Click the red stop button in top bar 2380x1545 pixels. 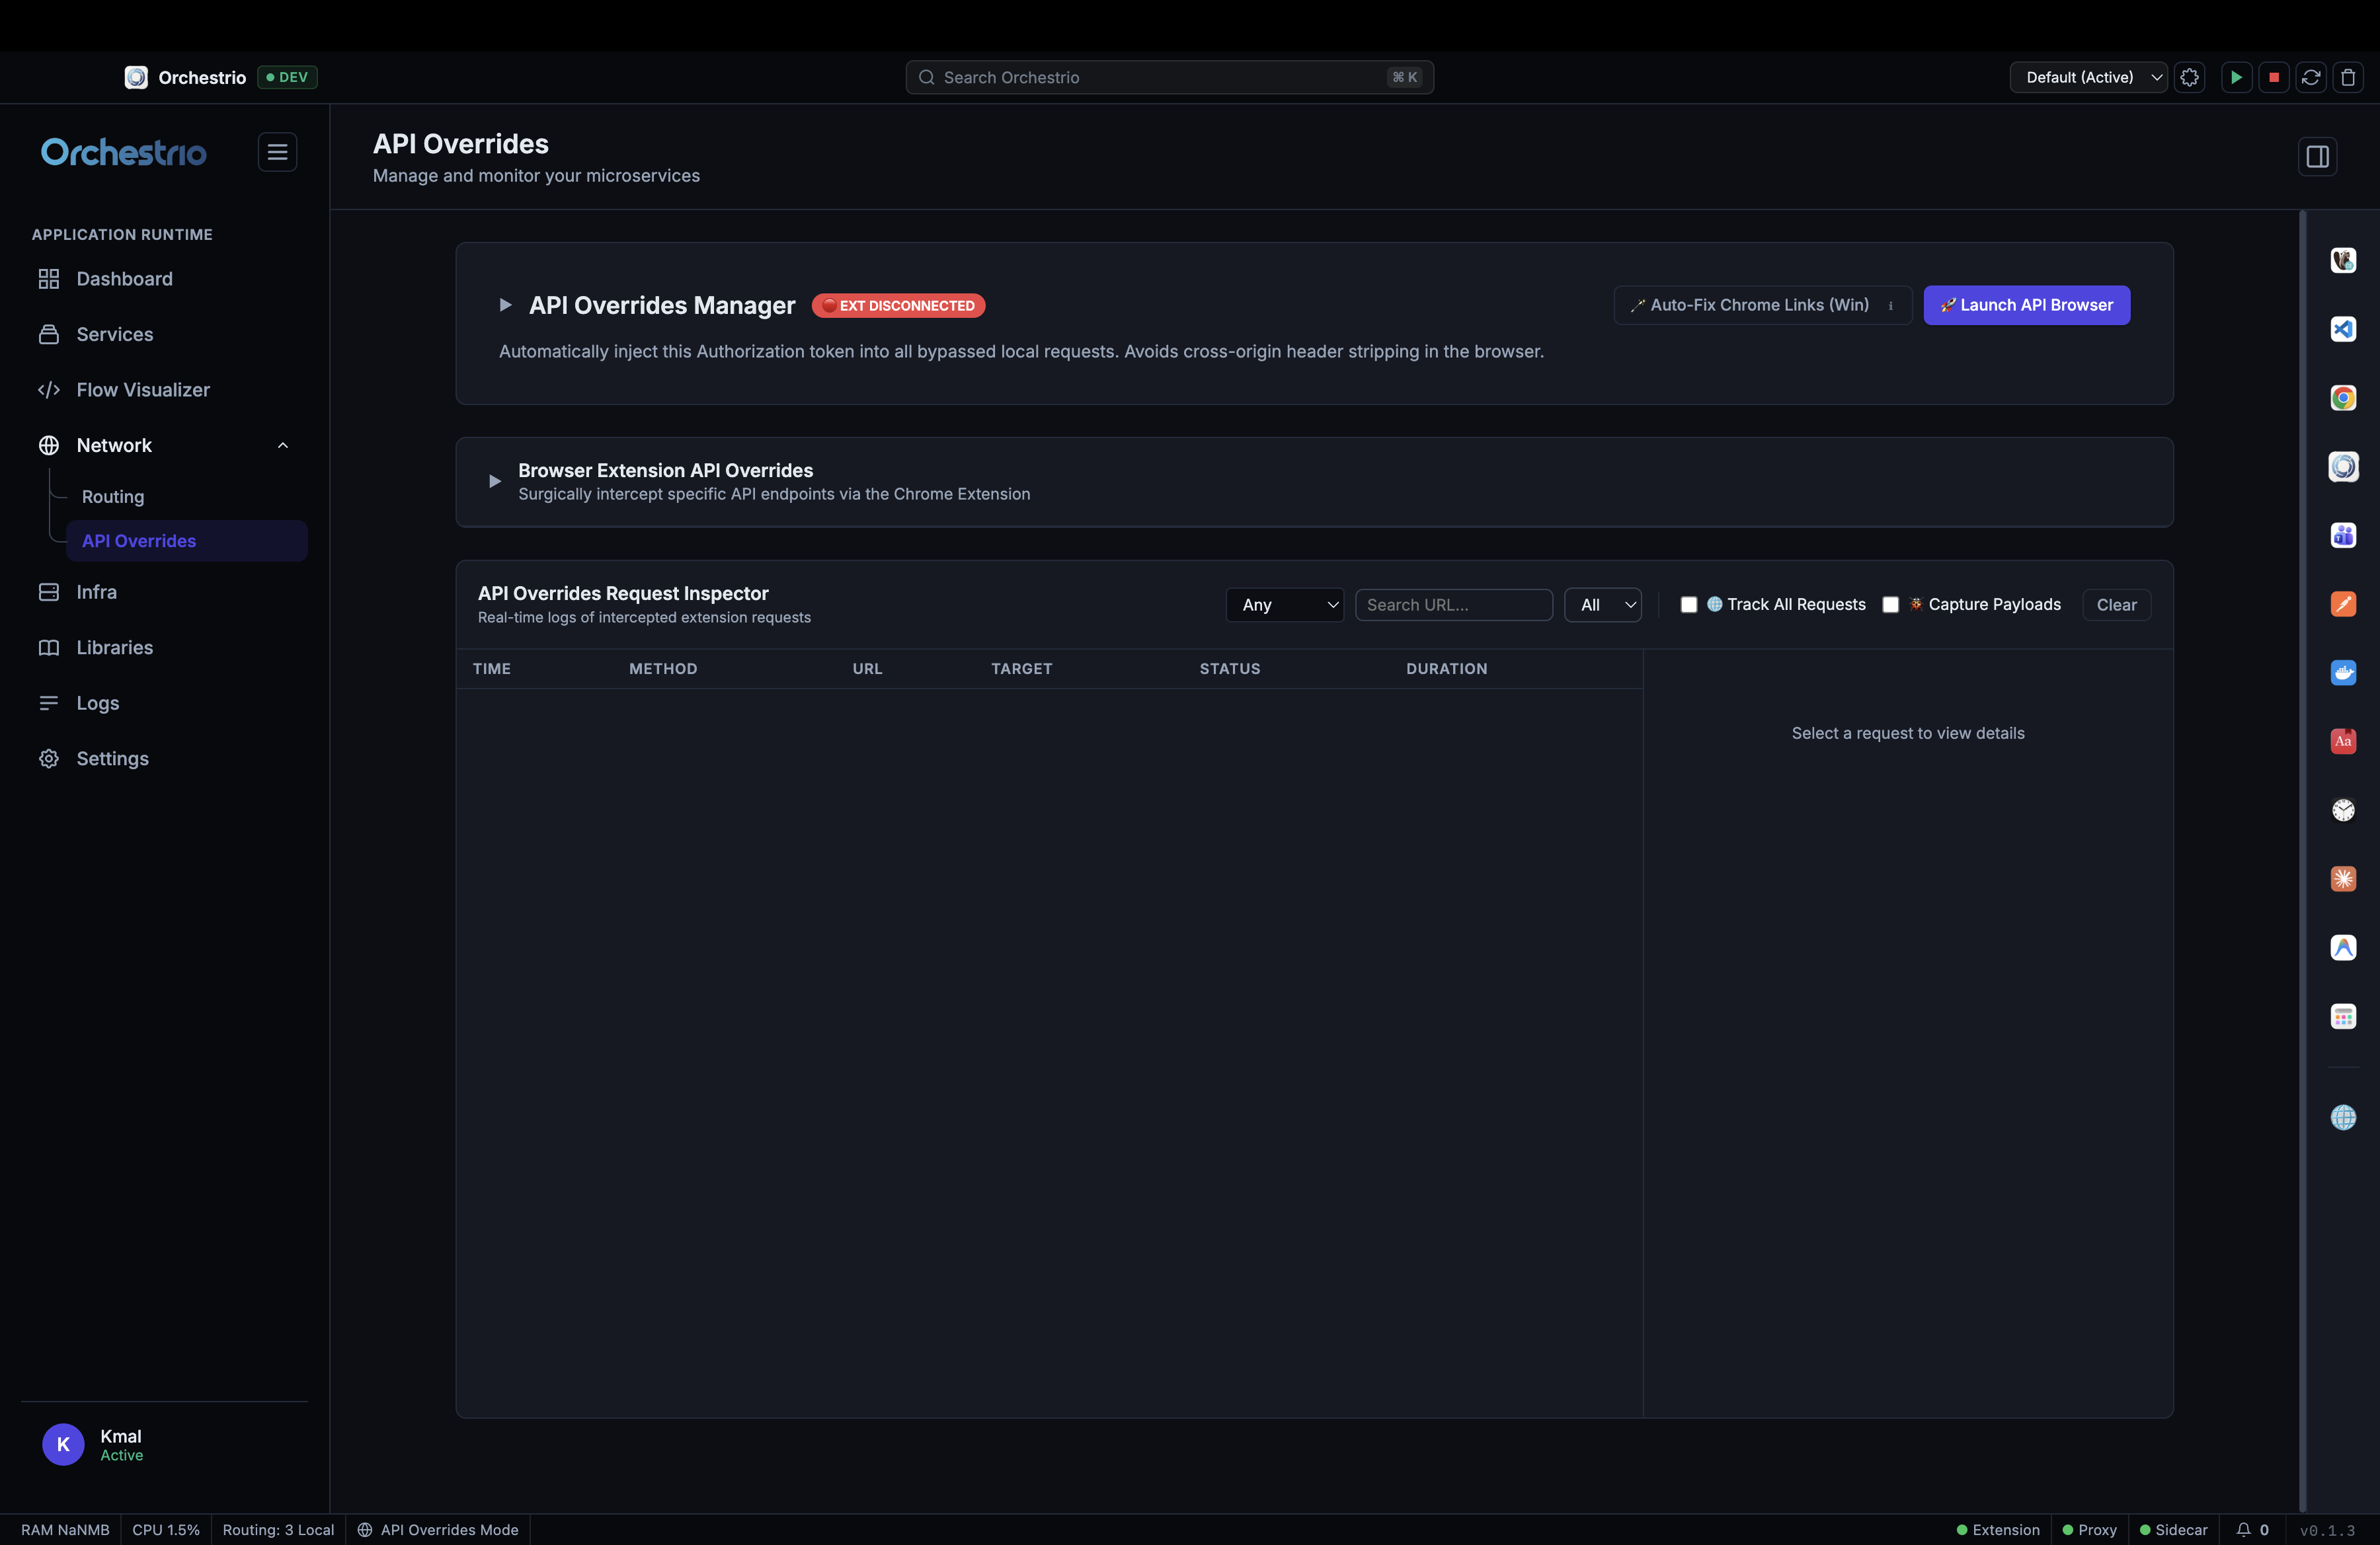click(x=2274, y=77)
